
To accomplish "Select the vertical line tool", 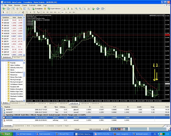I will [x=12, y=12].
